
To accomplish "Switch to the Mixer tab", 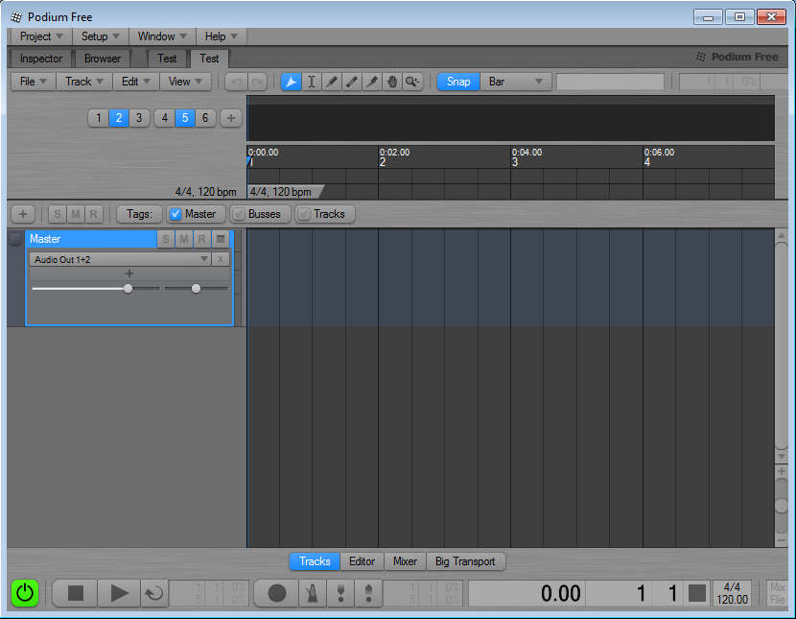I will (x=405, y=561).
